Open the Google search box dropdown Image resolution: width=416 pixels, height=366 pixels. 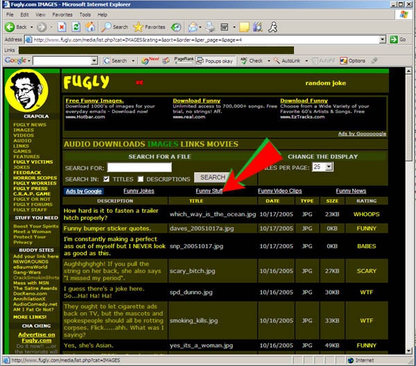point(94,61)
